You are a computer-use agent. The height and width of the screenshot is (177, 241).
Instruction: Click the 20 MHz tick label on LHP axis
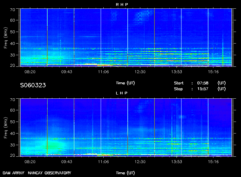click(12, 155)
